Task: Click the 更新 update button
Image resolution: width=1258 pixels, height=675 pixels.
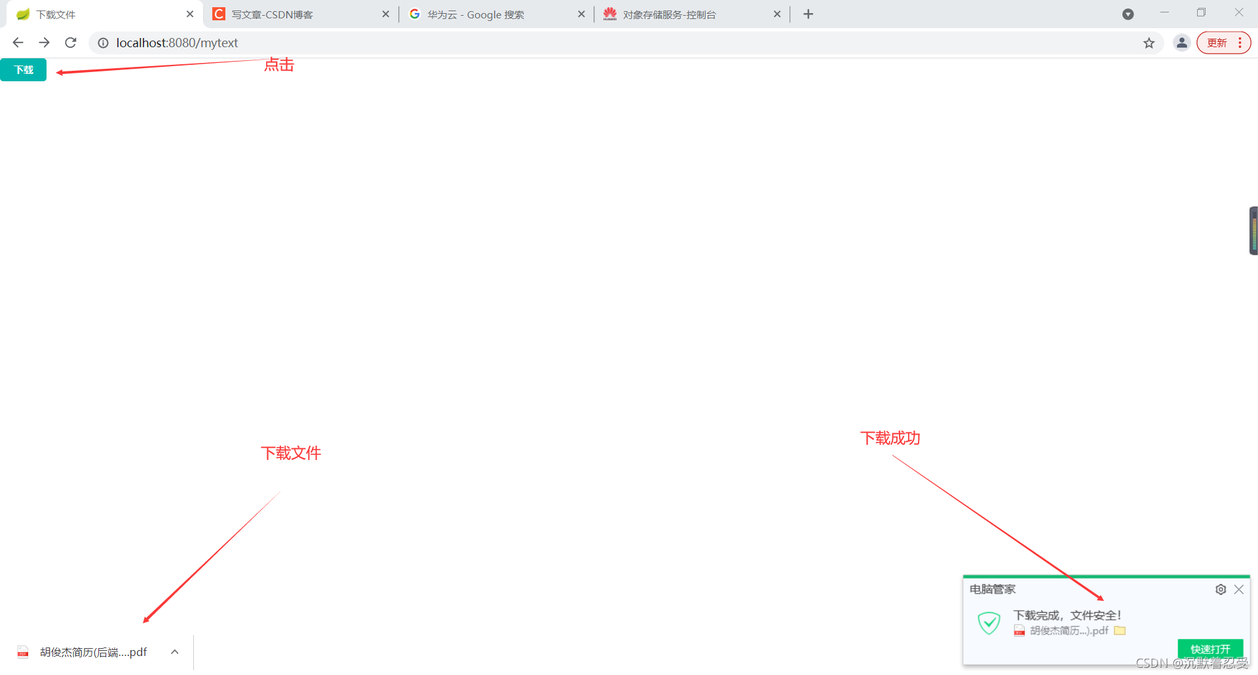Action: pyautogui.click(x=1217, y=43)
